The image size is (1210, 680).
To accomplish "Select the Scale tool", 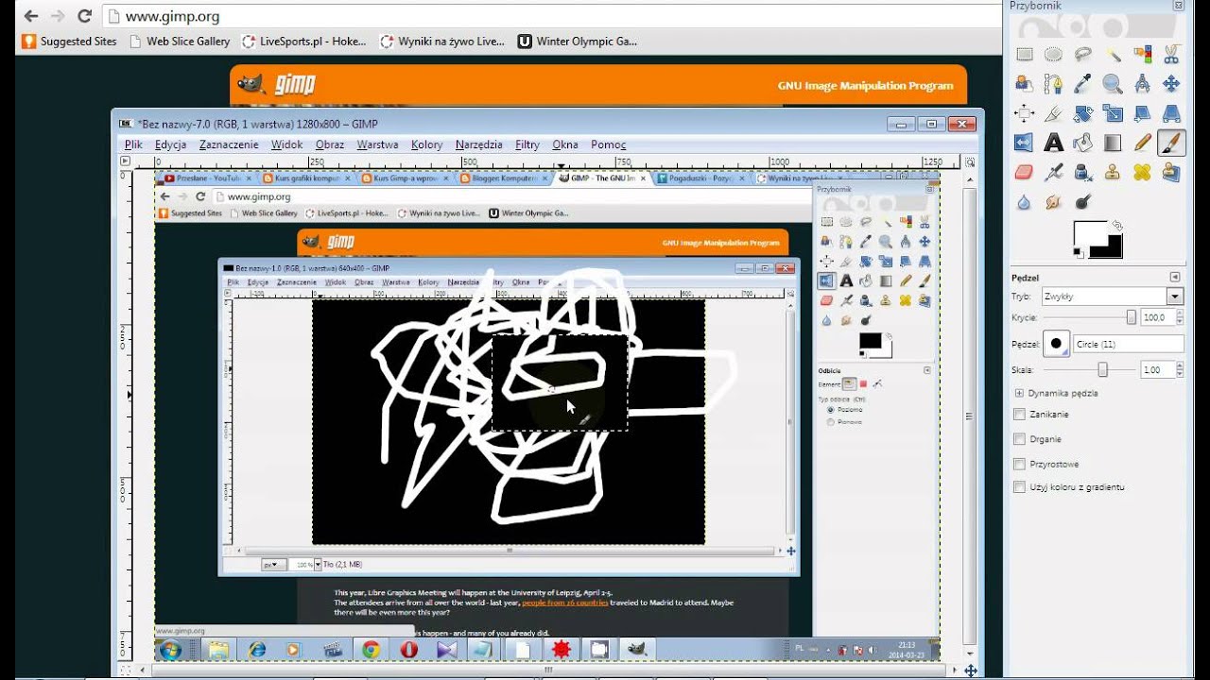I will tap(1113, 113).
